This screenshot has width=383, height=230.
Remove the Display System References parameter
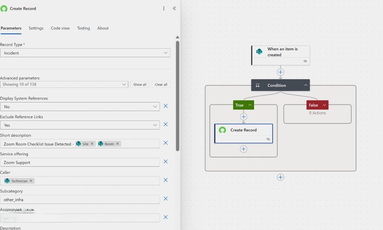[x=165, y=106]
